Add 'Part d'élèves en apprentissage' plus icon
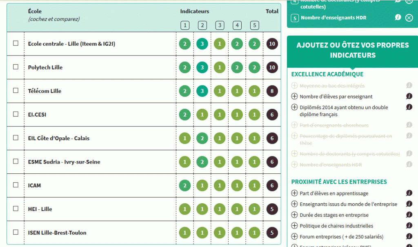 pos(294,193)
